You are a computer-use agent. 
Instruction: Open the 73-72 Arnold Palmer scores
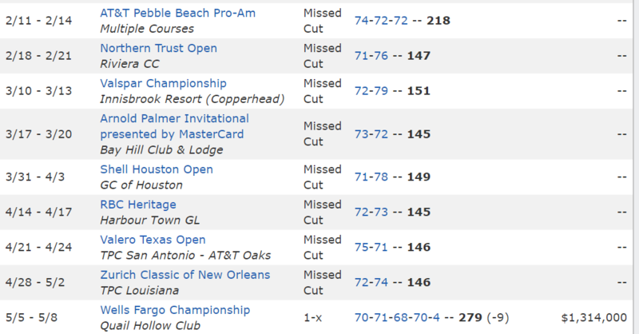pos(370,134)
